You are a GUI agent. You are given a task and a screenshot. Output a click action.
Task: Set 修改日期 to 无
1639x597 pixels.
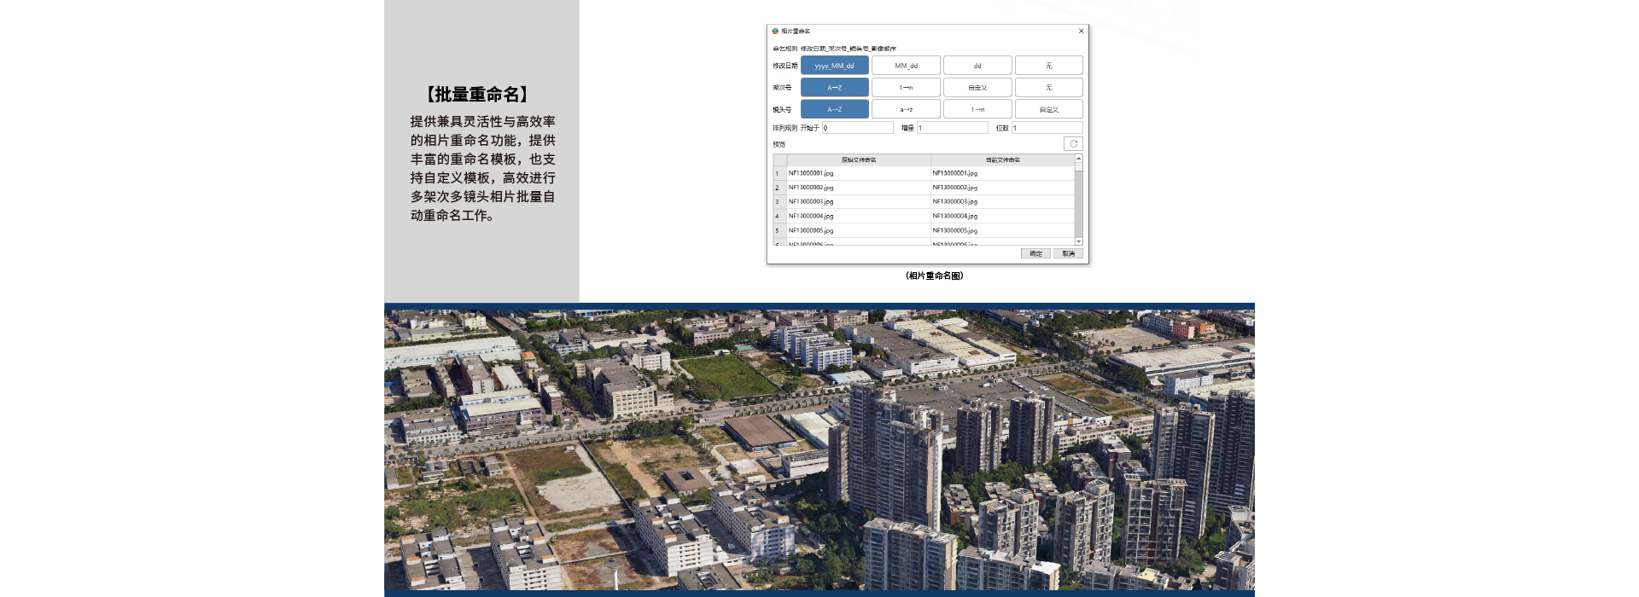click(1048, 66)
